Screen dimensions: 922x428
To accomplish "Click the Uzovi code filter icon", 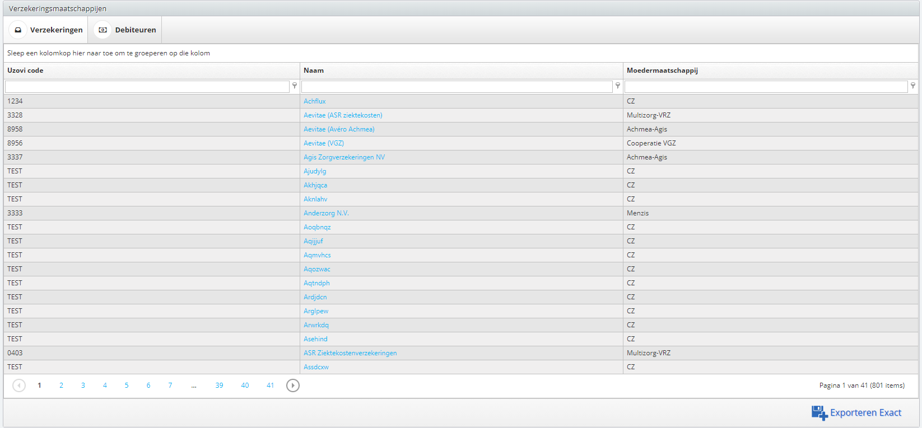I will [295, 86].
